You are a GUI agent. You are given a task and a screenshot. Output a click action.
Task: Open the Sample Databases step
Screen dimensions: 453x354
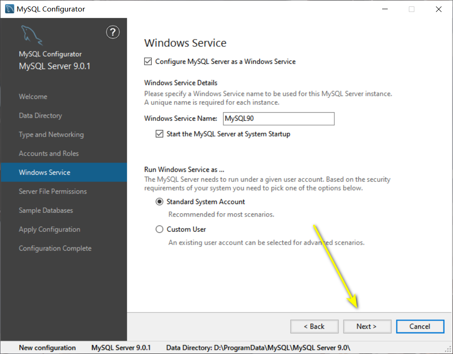[46, 211]
